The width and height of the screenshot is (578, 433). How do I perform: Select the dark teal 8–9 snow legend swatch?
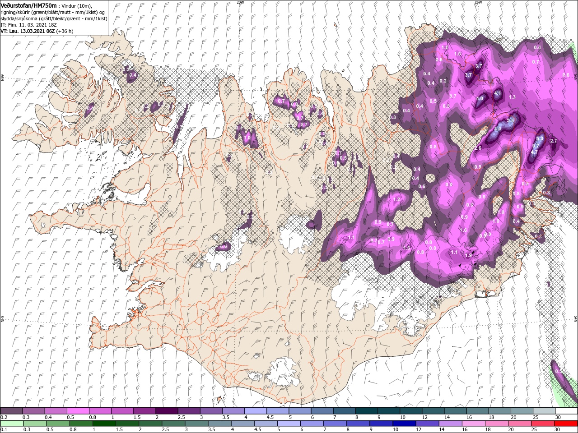click(x=366, y=411)
